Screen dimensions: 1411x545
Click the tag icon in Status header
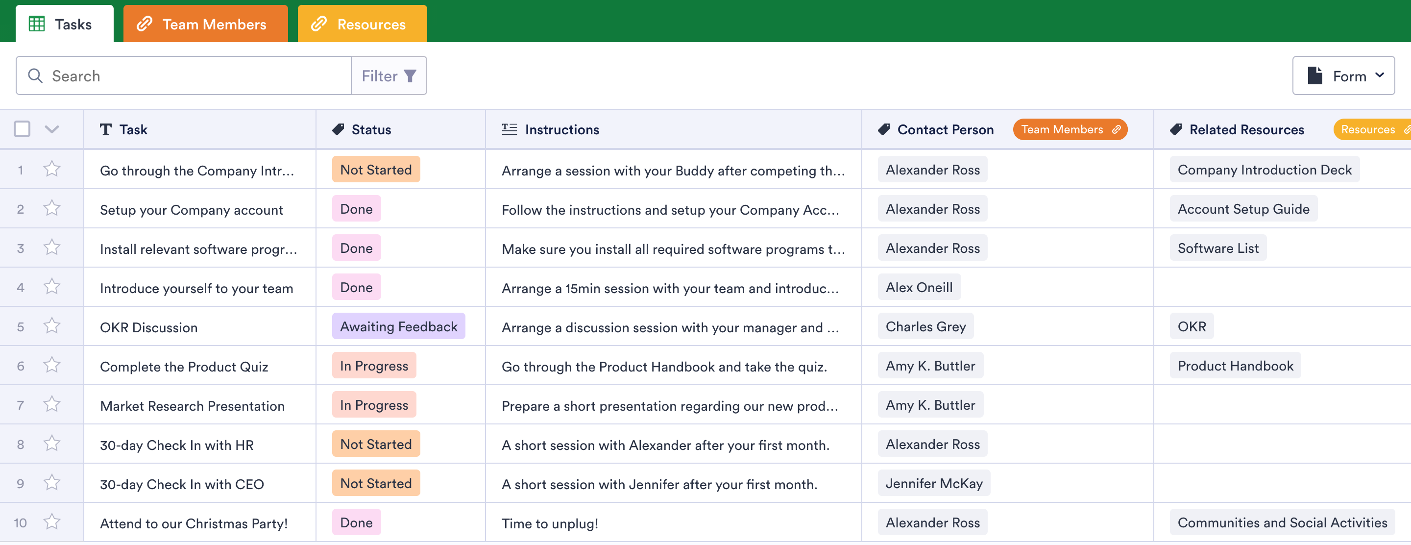click(338, 129)
